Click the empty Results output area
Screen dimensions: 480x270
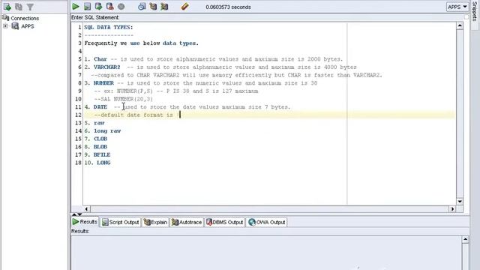tap(265, 253)
